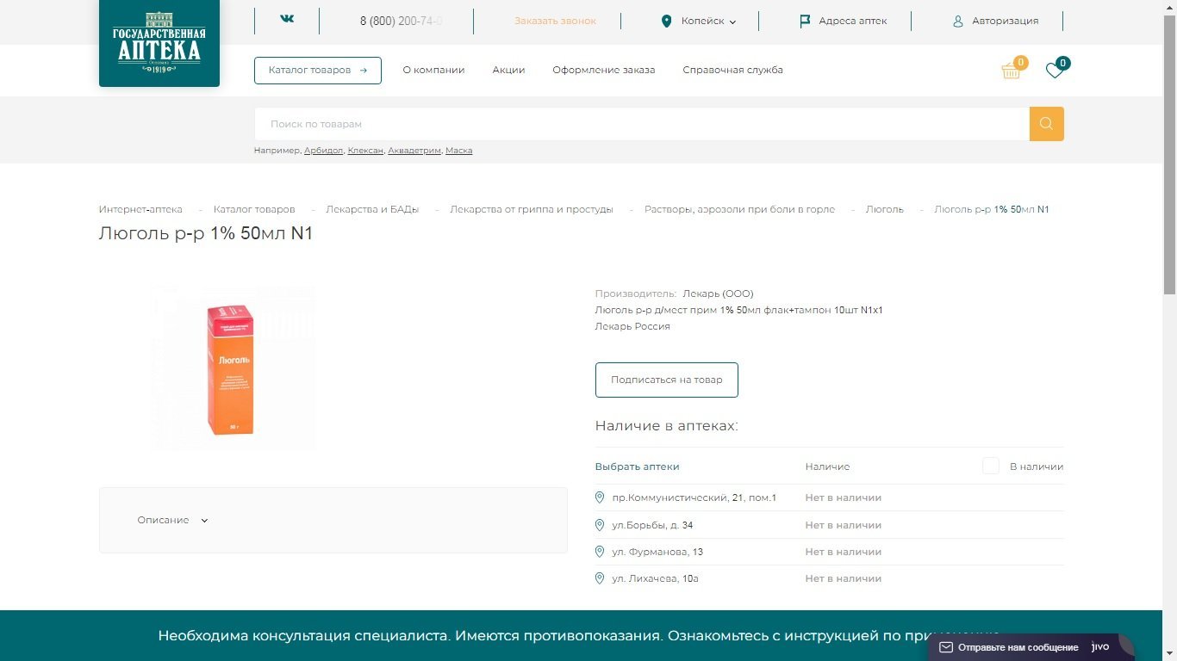Open the VK social network icon
Image resolution: width=1177 pixels, height=661 pixels.
(x=287, y=19)
